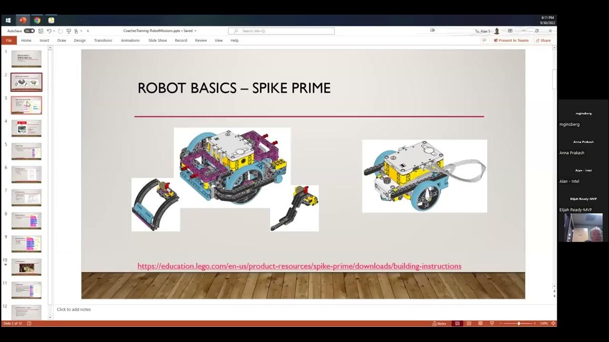Toggle the AutoSave switch
Screen dimensions: 609x342
(x=29, y=31)
